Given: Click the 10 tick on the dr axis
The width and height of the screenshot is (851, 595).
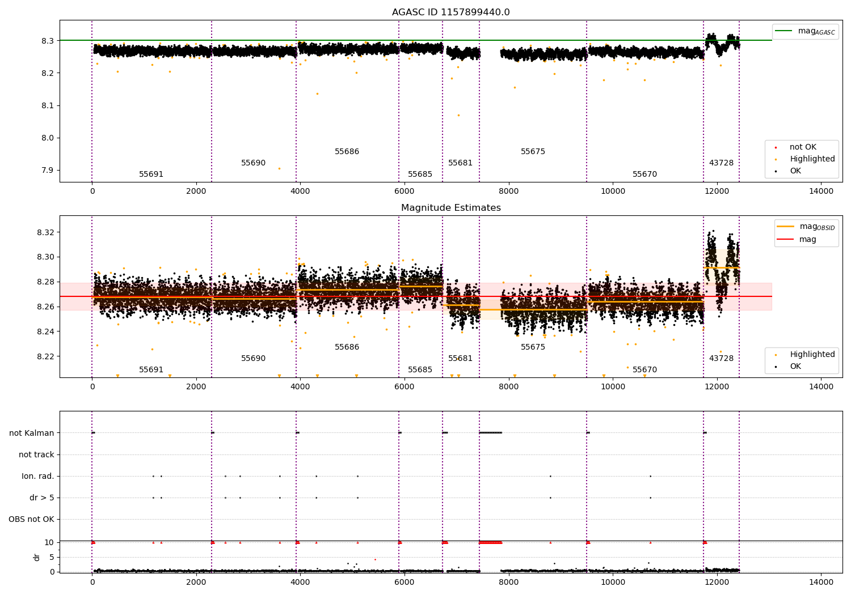Looking at the screenshot, I should coord(49,543).
